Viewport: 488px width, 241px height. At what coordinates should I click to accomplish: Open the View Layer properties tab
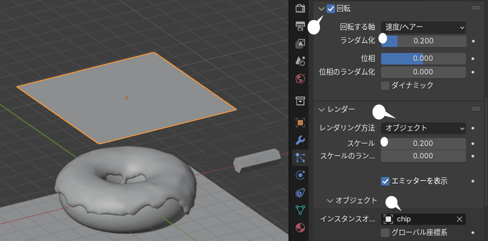(300, 44)
